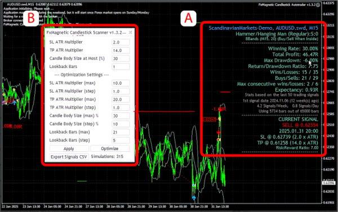Select the Candle Body Size at Most field
Viewport: 338px width, 212px height.
(121, 58)
